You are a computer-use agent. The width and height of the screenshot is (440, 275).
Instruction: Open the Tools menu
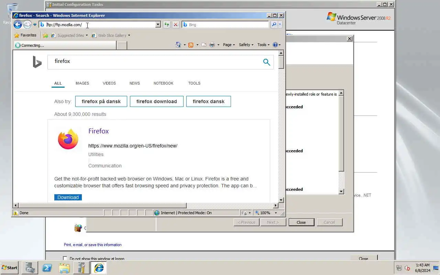click(x=264, y=45)
